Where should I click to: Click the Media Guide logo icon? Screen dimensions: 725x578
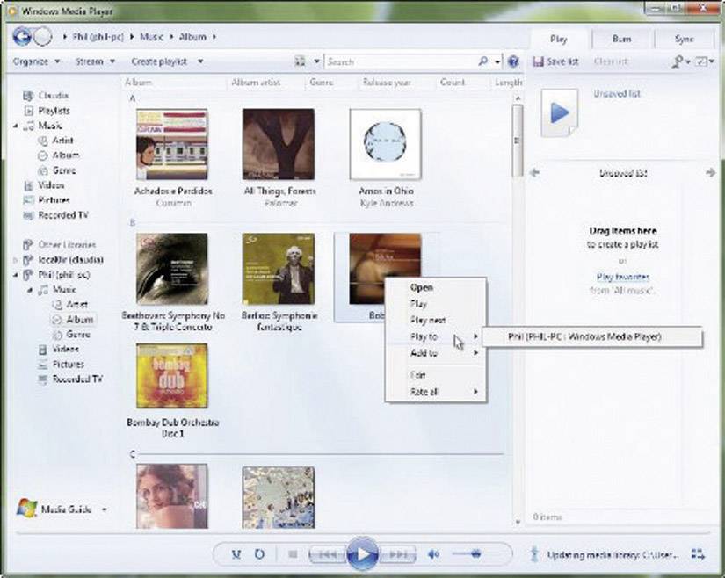click(x=27, y=509)
